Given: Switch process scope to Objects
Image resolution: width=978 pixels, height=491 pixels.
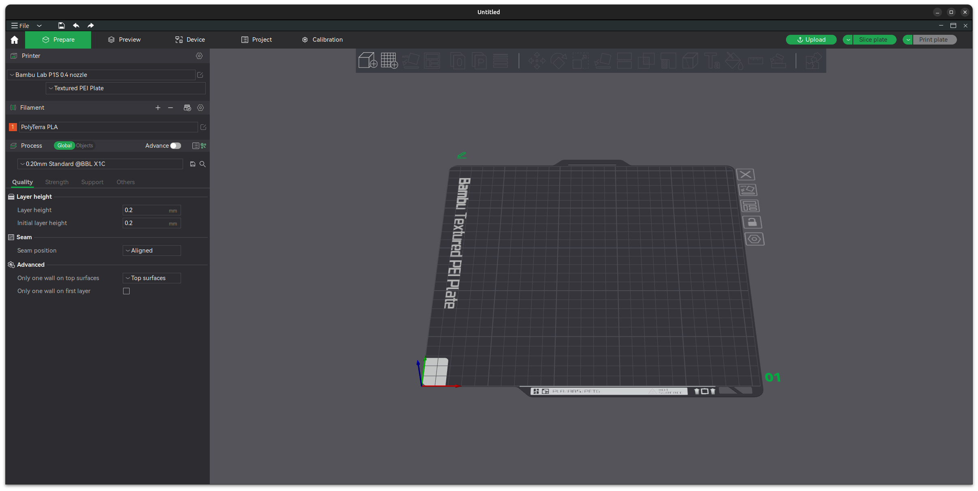Looking at the screenshot, I should click(x=84, y=146).
